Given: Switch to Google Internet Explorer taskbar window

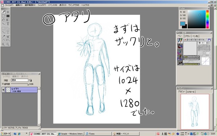Looking at the screenshot, I should (x=71, y=134).
